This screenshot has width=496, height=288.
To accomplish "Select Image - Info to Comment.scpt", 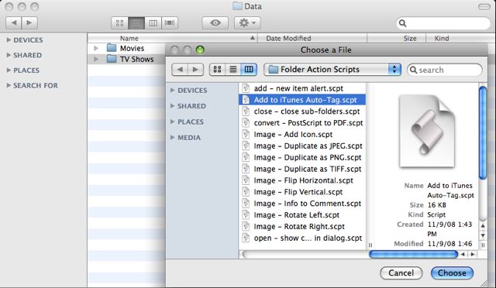I will pos(302,204).
